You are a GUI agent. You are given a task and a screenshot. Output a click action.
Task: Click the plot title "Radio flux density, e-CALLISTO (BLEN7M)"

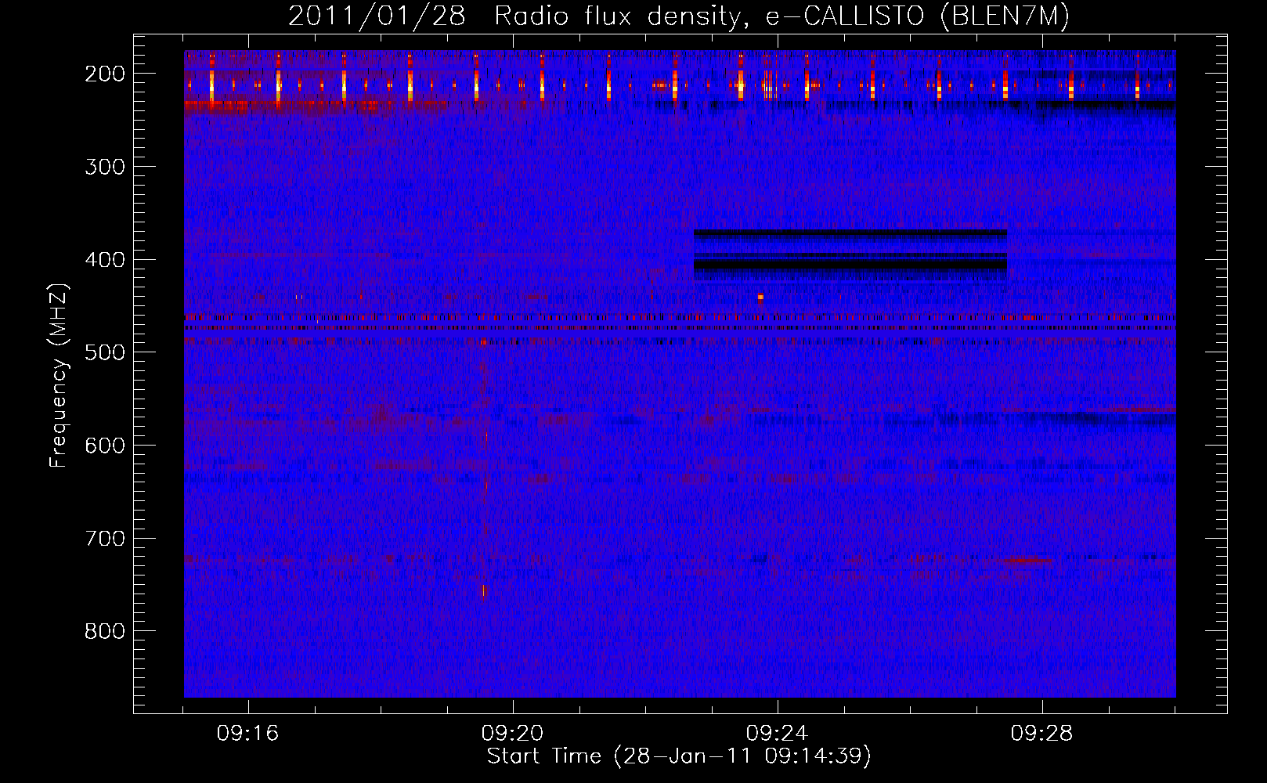coord(781,16)
